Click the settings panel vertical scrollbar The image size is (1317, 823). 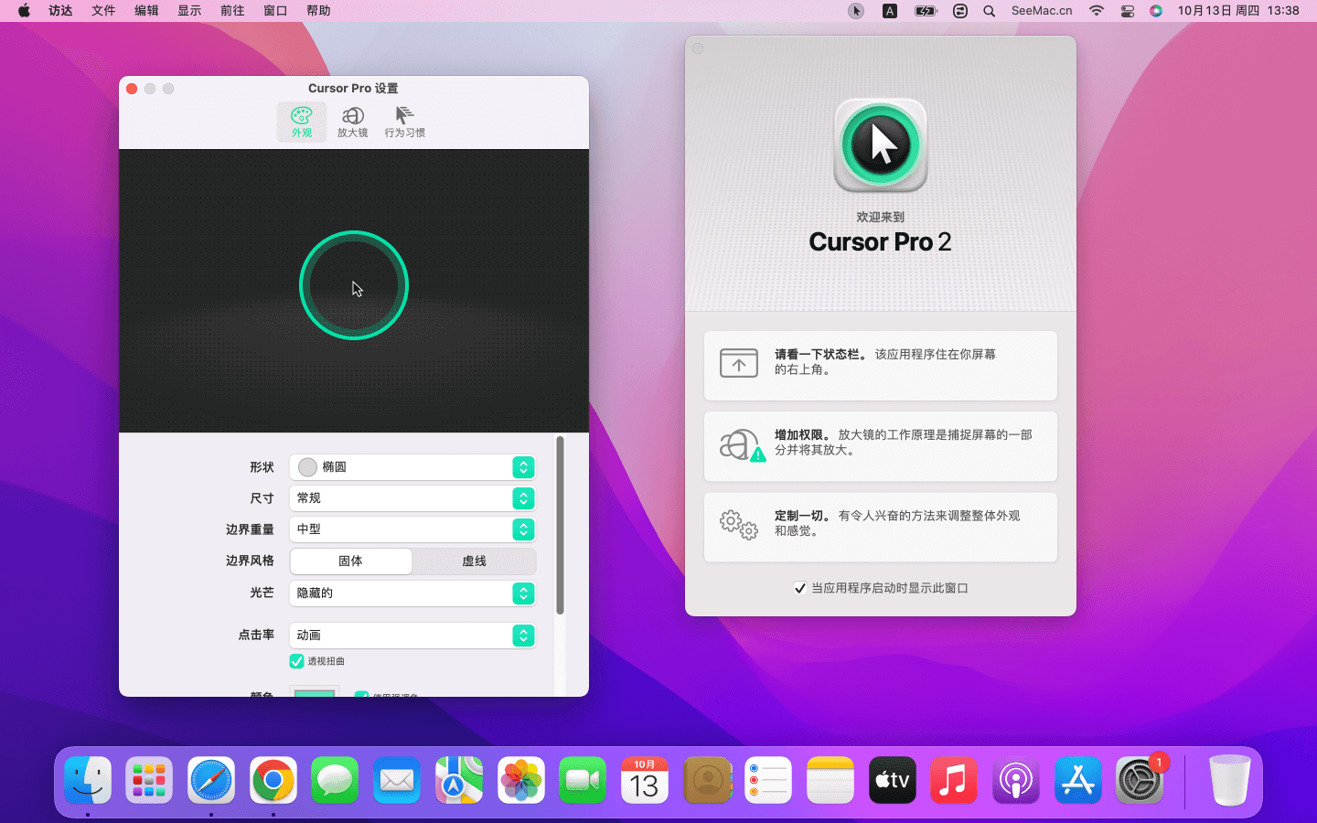(x=560, y=526)
